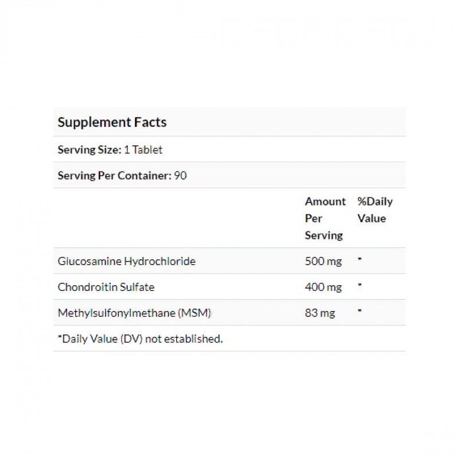Click the '83 mg' amount
459x459 pixels.
[320, 313]
